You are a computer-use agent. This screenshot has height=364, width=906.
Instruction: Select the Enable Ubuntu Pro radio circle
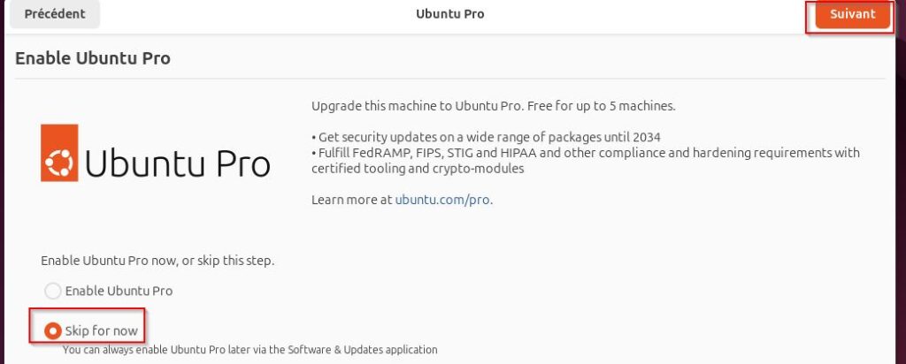click(x=52, y=291)
